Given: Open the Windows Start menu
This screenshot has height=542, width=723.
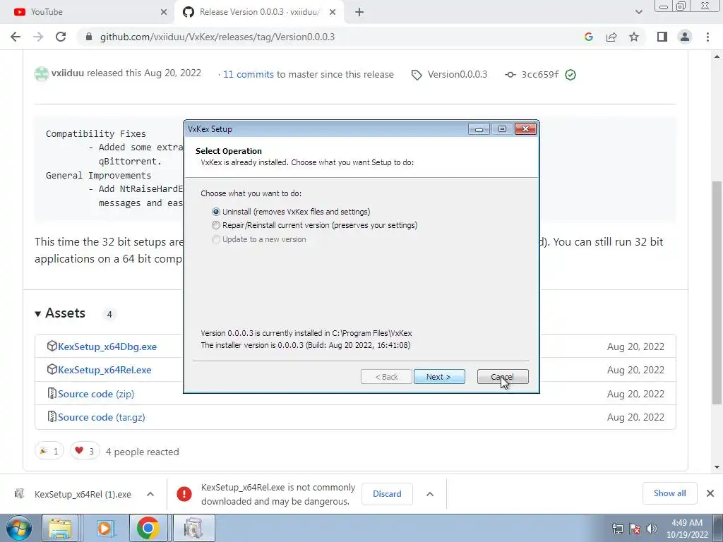Looking at the screenshot, I should 19,528.
